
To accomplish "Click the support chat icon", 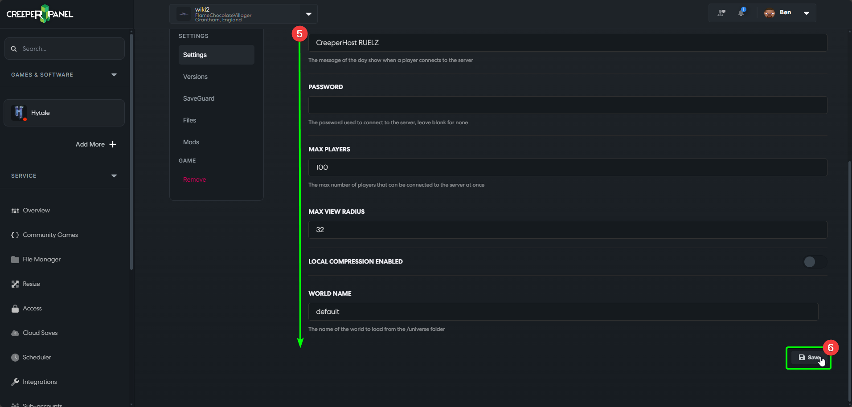I will (721, 12).
